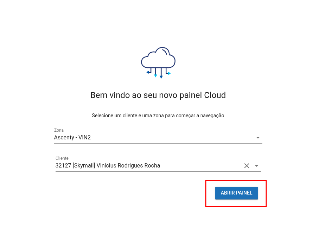The width and height of the screenshot is (332, 237).
Task: Expand the Cliente dropdown arrow
Action: click(x=256, y=166)
